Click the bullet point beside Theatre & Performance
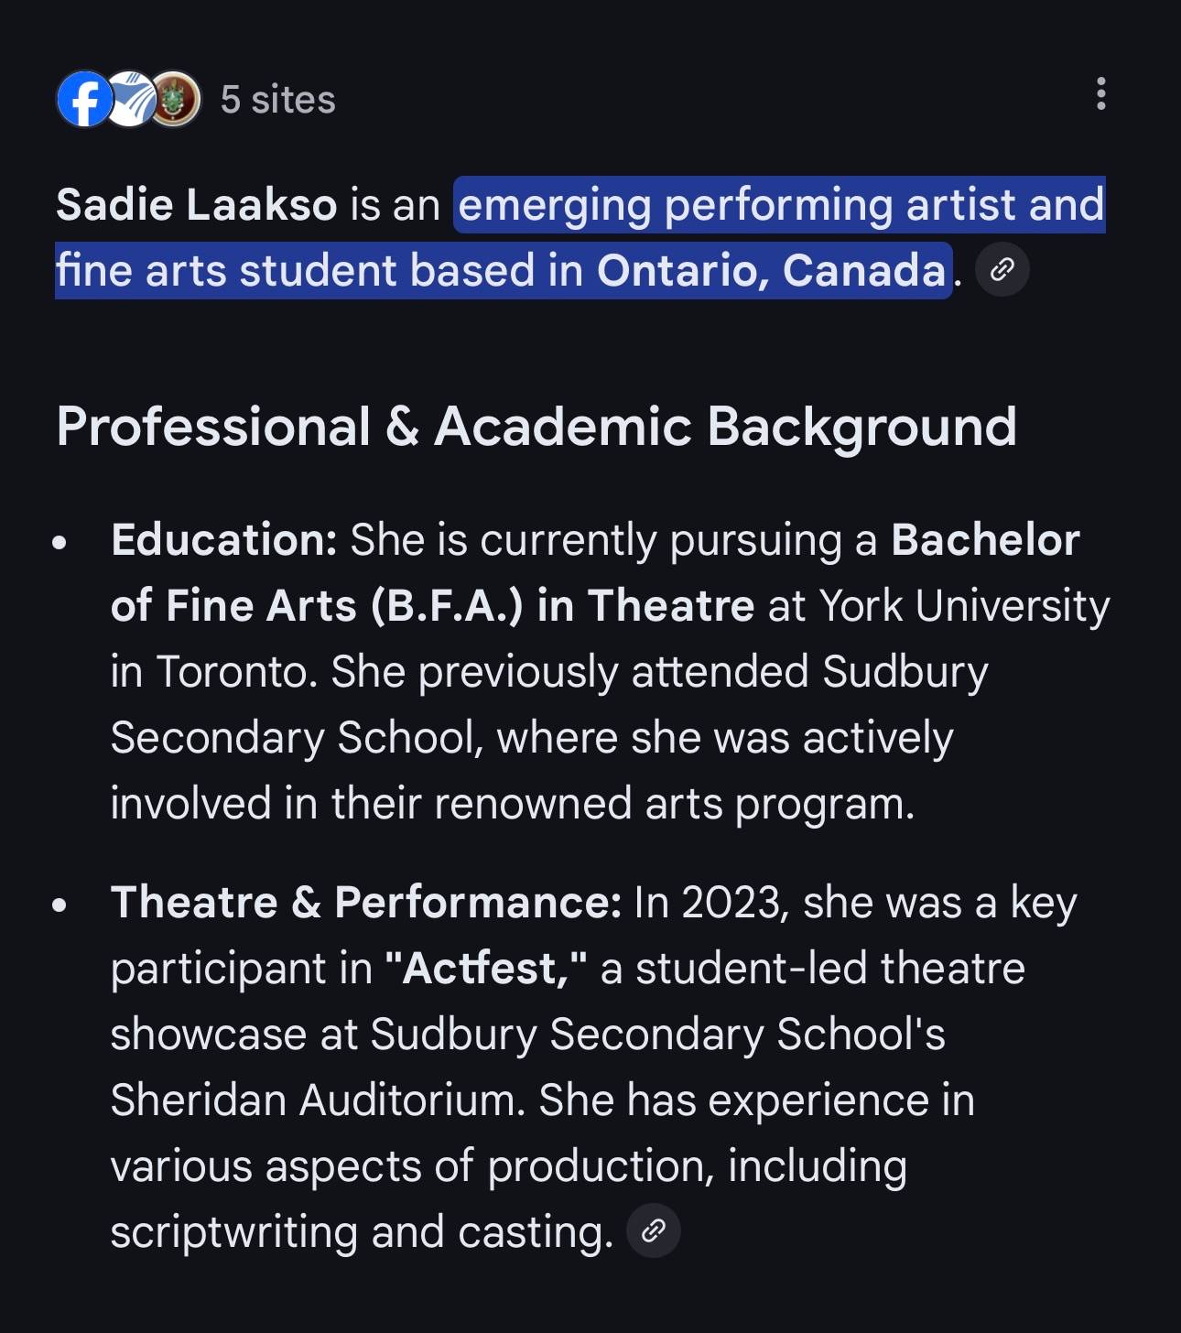1181x1333 pixels. (x=60, y=905)
